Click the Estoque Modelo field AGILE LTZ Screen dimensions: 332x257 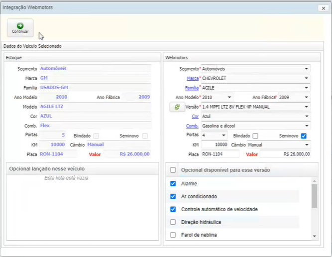95,107
